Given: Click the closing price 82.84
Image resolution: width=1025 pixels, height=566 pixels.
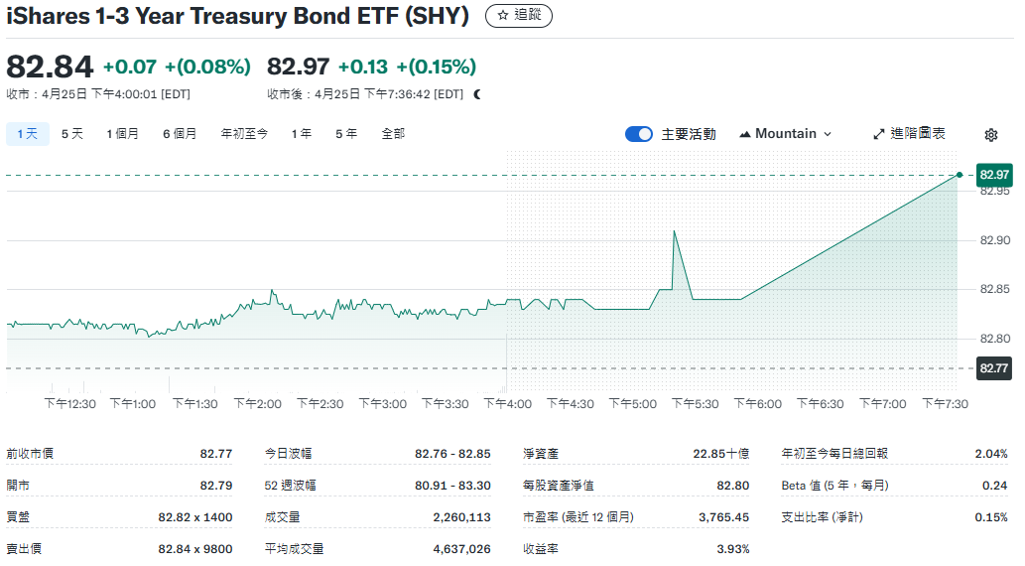Looking at the screenshot, I should [x=50, y=67].
